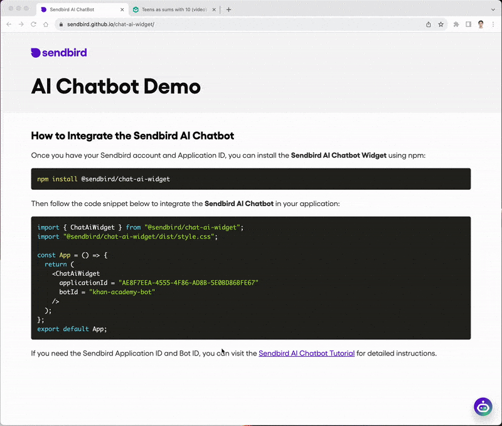The image size is (502, 426).
Task: Click the import ChatAiWidget code line
Action: [140, 227]
